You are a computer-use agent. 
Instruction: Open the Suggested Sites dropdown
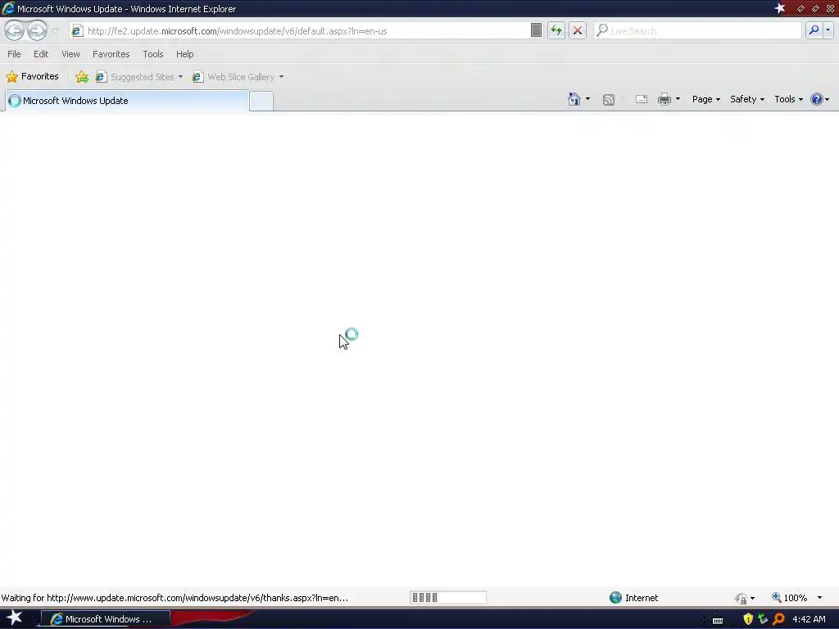pyautogui.click(x=139, y=77)
